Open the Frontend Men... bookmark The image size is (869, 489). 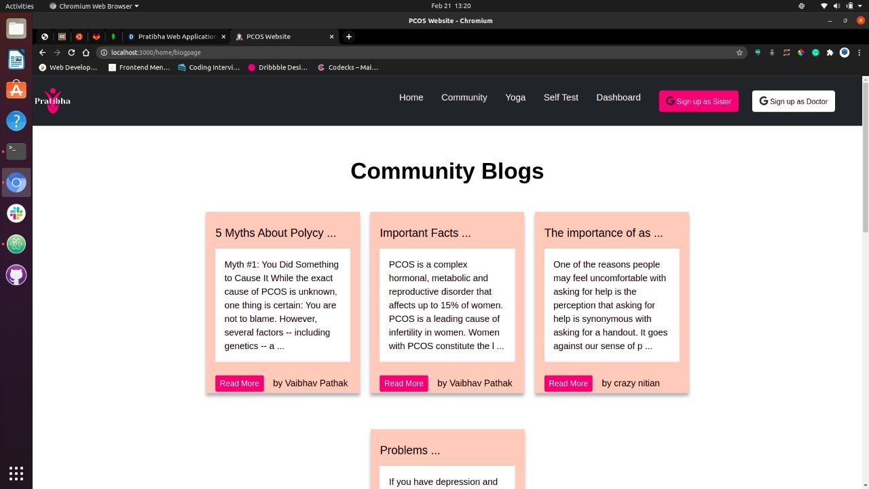[139, 67]
